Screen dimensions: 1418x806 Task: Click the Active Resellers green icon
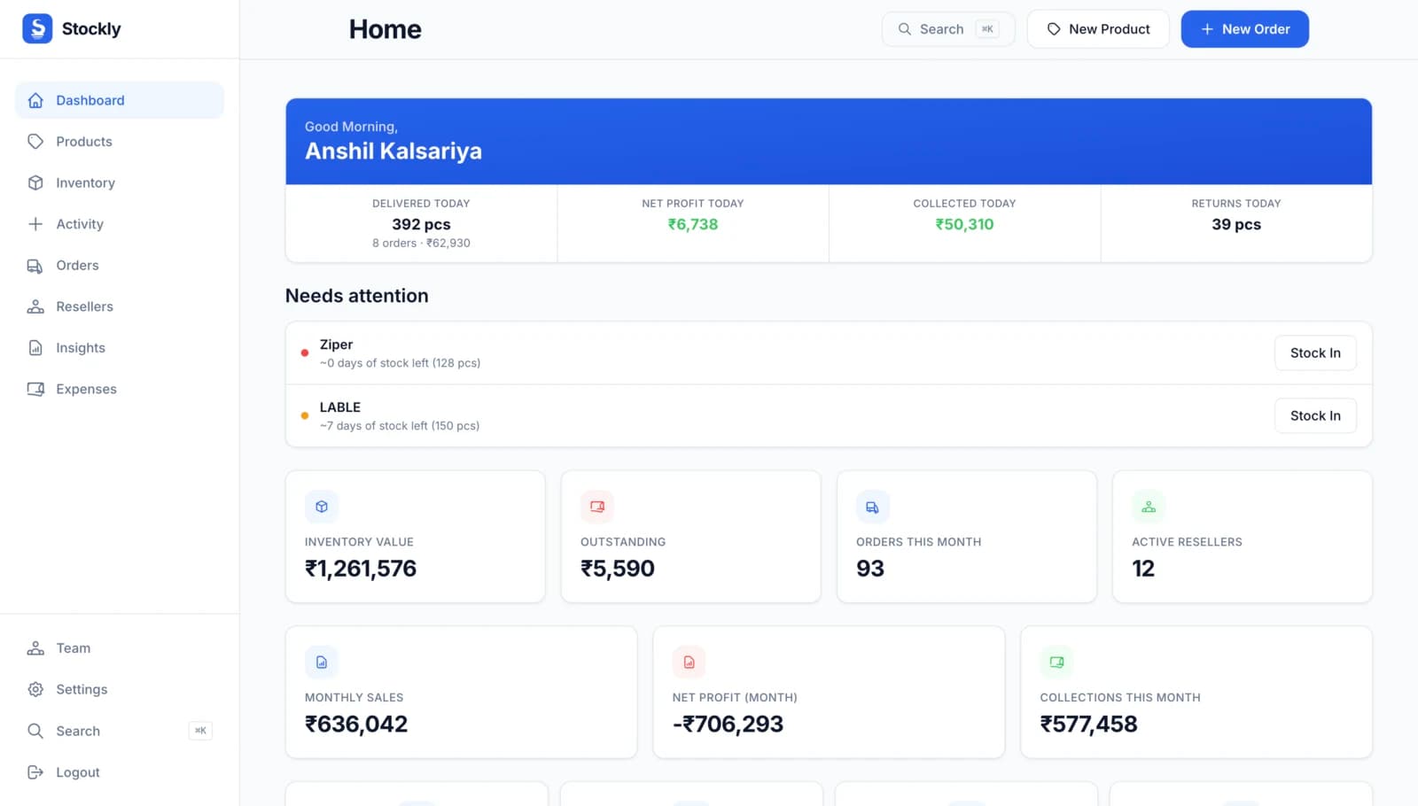click(1149, 507)
